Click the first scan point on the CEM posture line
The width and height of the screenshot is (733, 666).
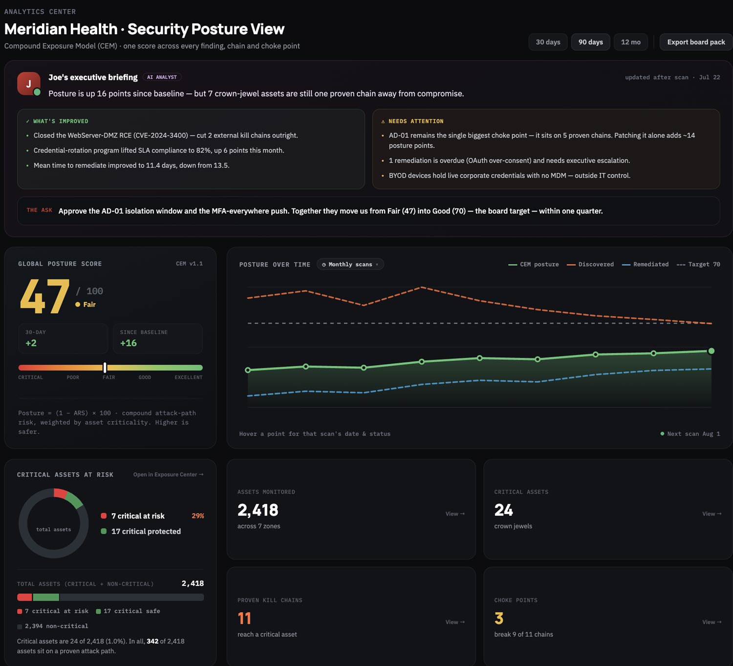click(248, 370)
